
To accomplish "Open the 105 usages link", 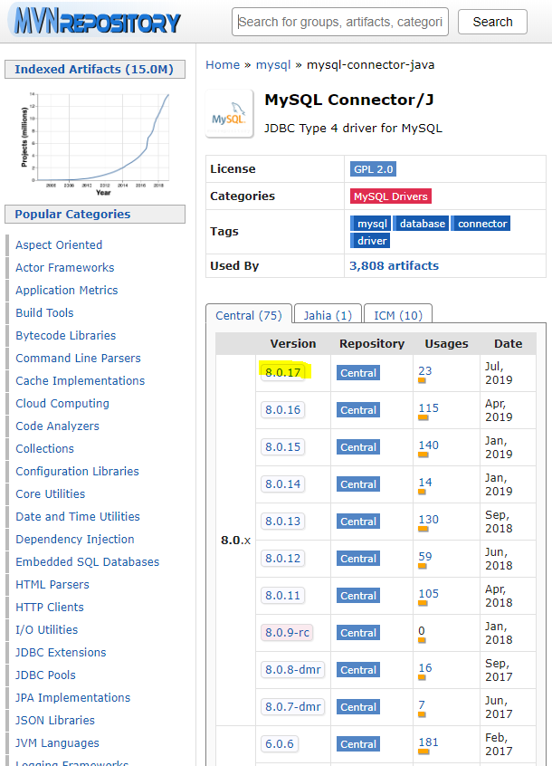I will tap(429, 594).
